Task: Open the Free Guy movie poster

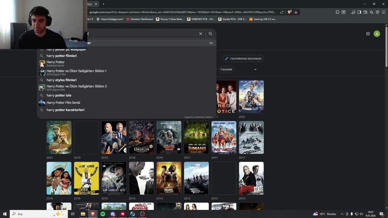Action: click(251, 97)
